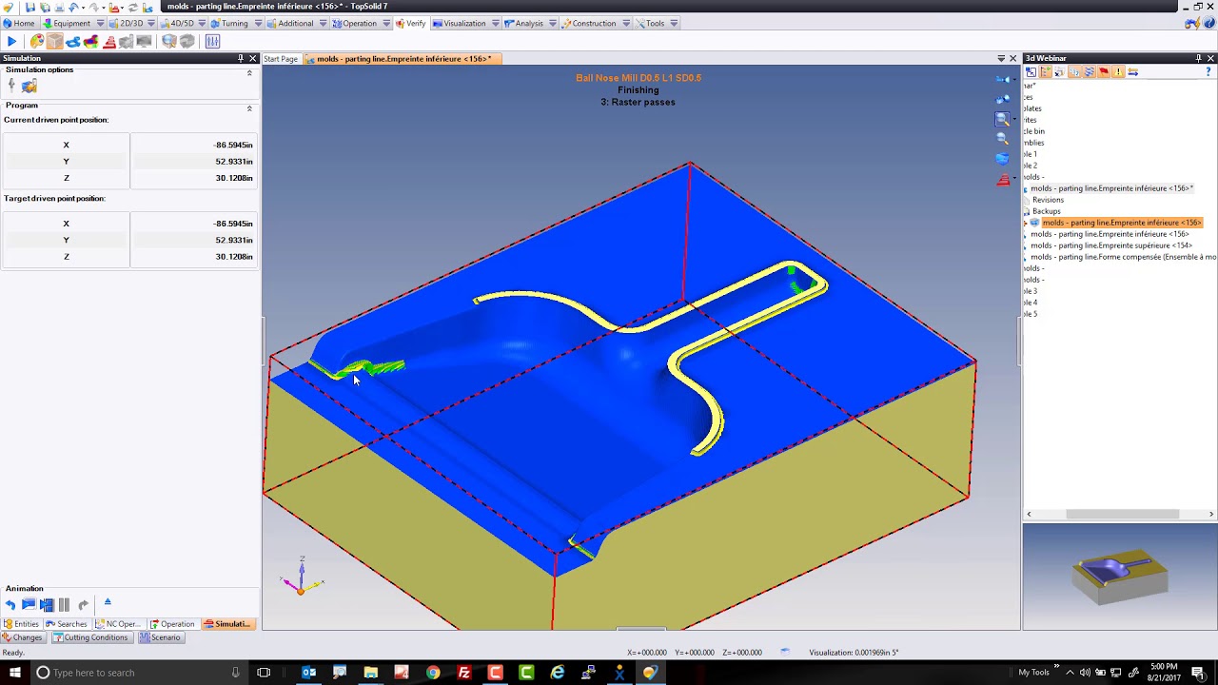Click the blue eject arrow in the Animation panel
1218x685 pixels.
(108, 602)
